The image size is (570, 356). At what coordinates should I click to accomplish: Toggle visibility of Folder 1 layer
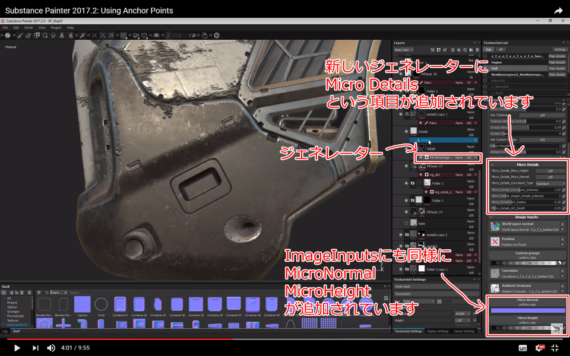click(406, 200)
